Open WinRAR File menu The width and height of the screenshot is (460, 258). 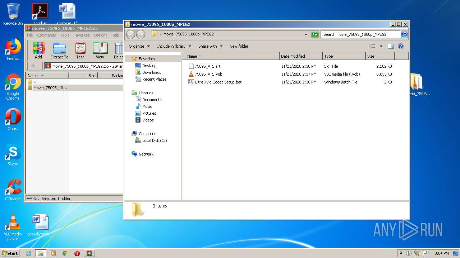[30, 35]
